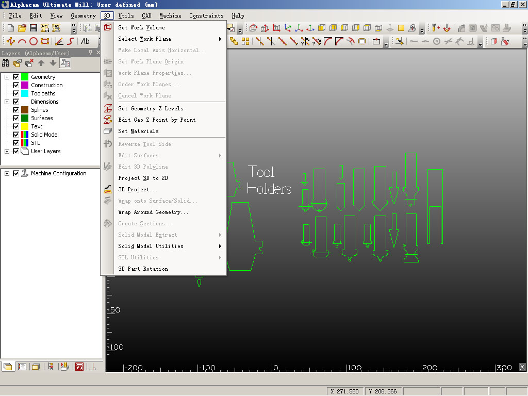Toggle the Solid Model layer checkbox
528x396 pixels.
16,135
